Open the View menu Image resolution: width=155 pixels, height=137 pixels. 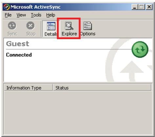point(21,15)
